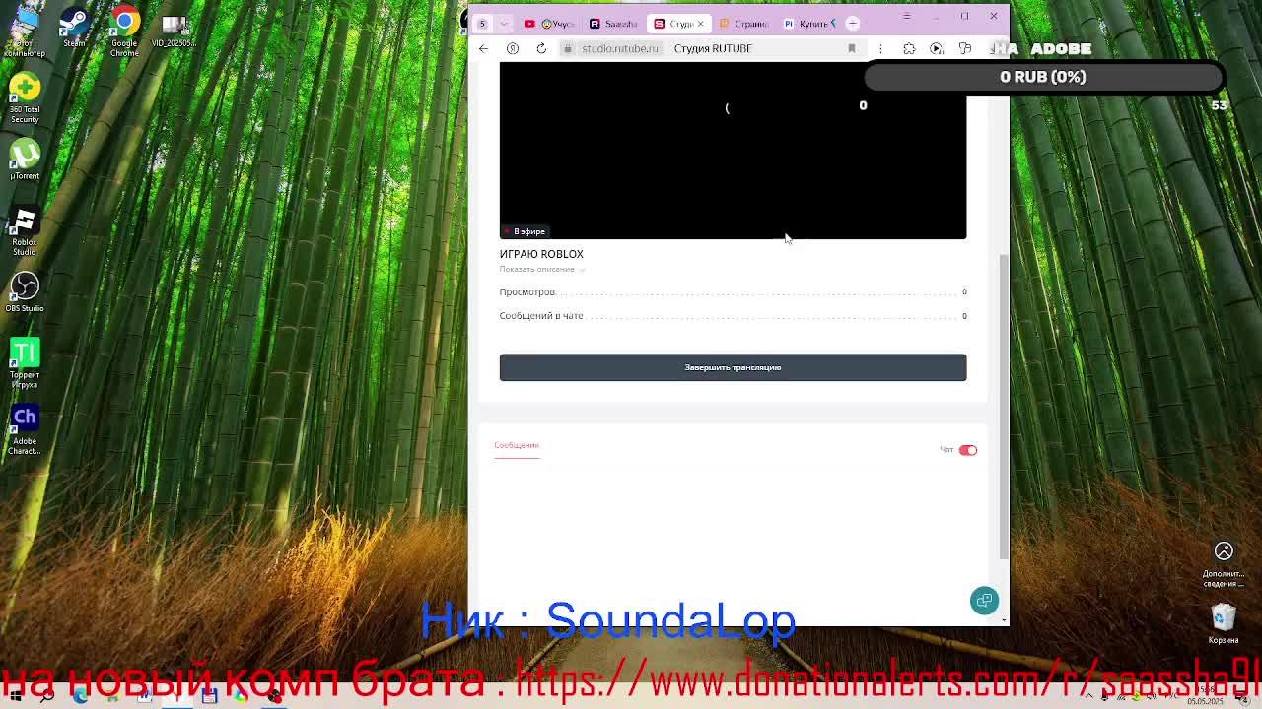
Task: Open the Recycle Bin (Корзина)
Action: tap(1224, 624)
